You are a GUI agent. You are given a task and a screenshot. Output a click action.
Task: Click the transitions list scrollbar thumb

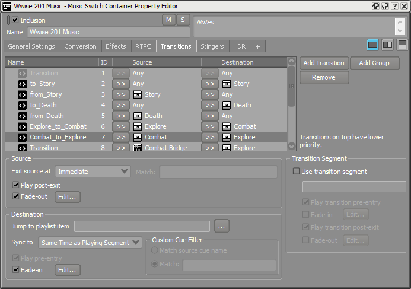point(291,86)
